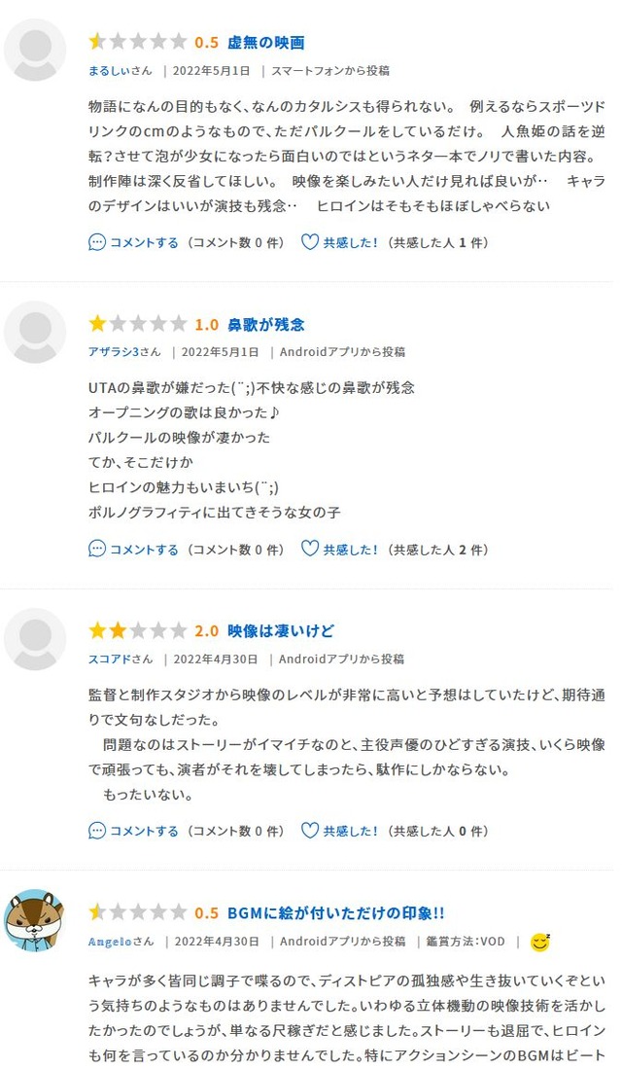This screenshot has height=1069, width=622.
Task: Visit user Angelo's profile link
Action: 110,942
